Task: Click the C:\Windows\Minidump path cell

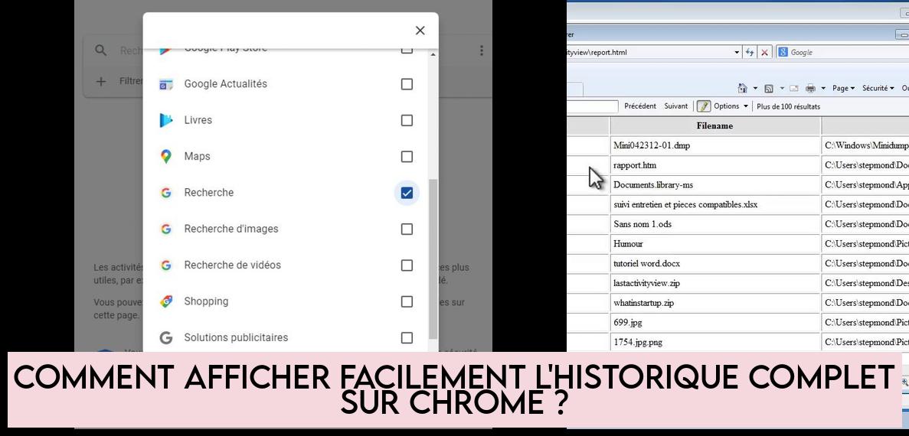Action: 866,146
